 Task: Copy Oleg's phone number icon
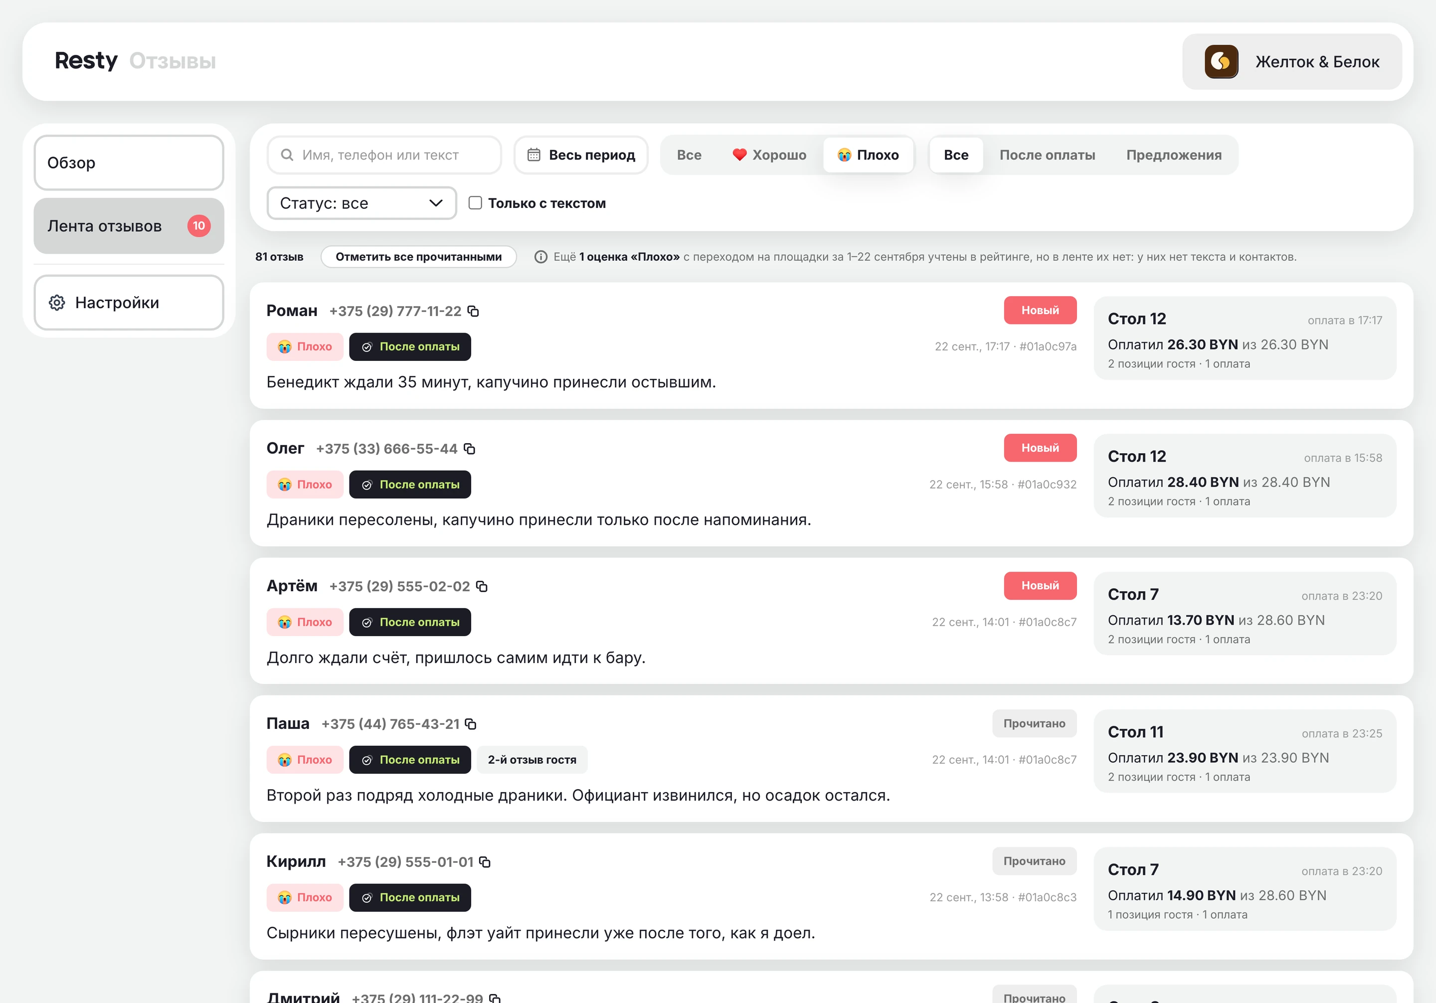pyautogui.click(x=470, y=448)
